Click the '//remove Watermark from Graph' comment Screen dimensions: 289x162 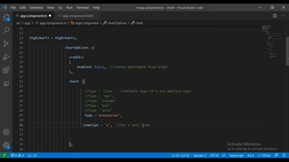pos(139,67)
